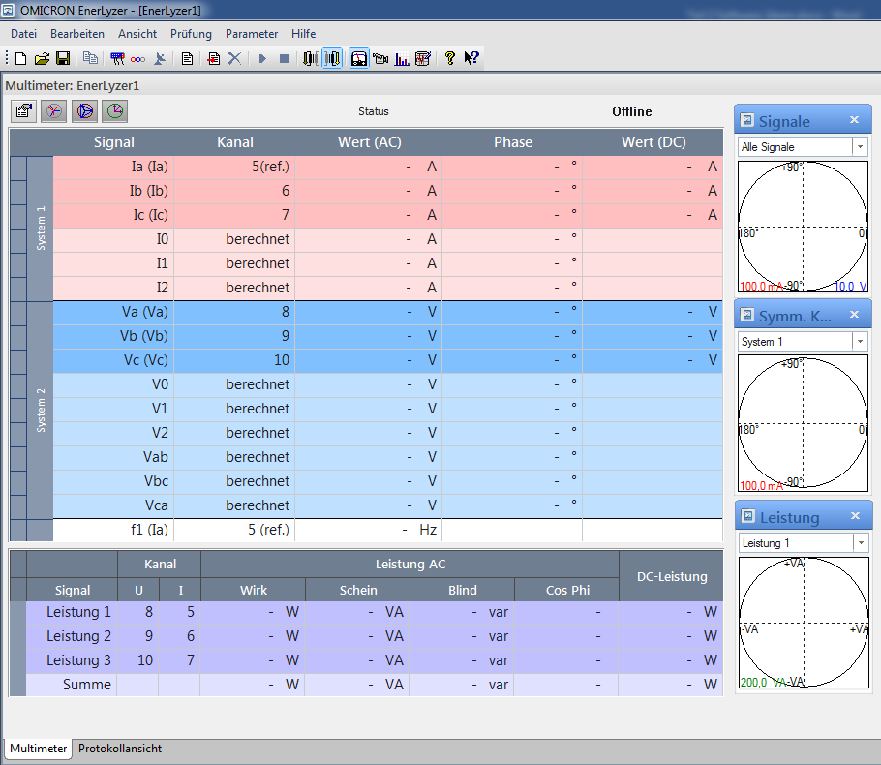The height and width of the screenshot is (765, 881).
Task: Select the Leistung 2 row label
Action: [x=72, y=635]
